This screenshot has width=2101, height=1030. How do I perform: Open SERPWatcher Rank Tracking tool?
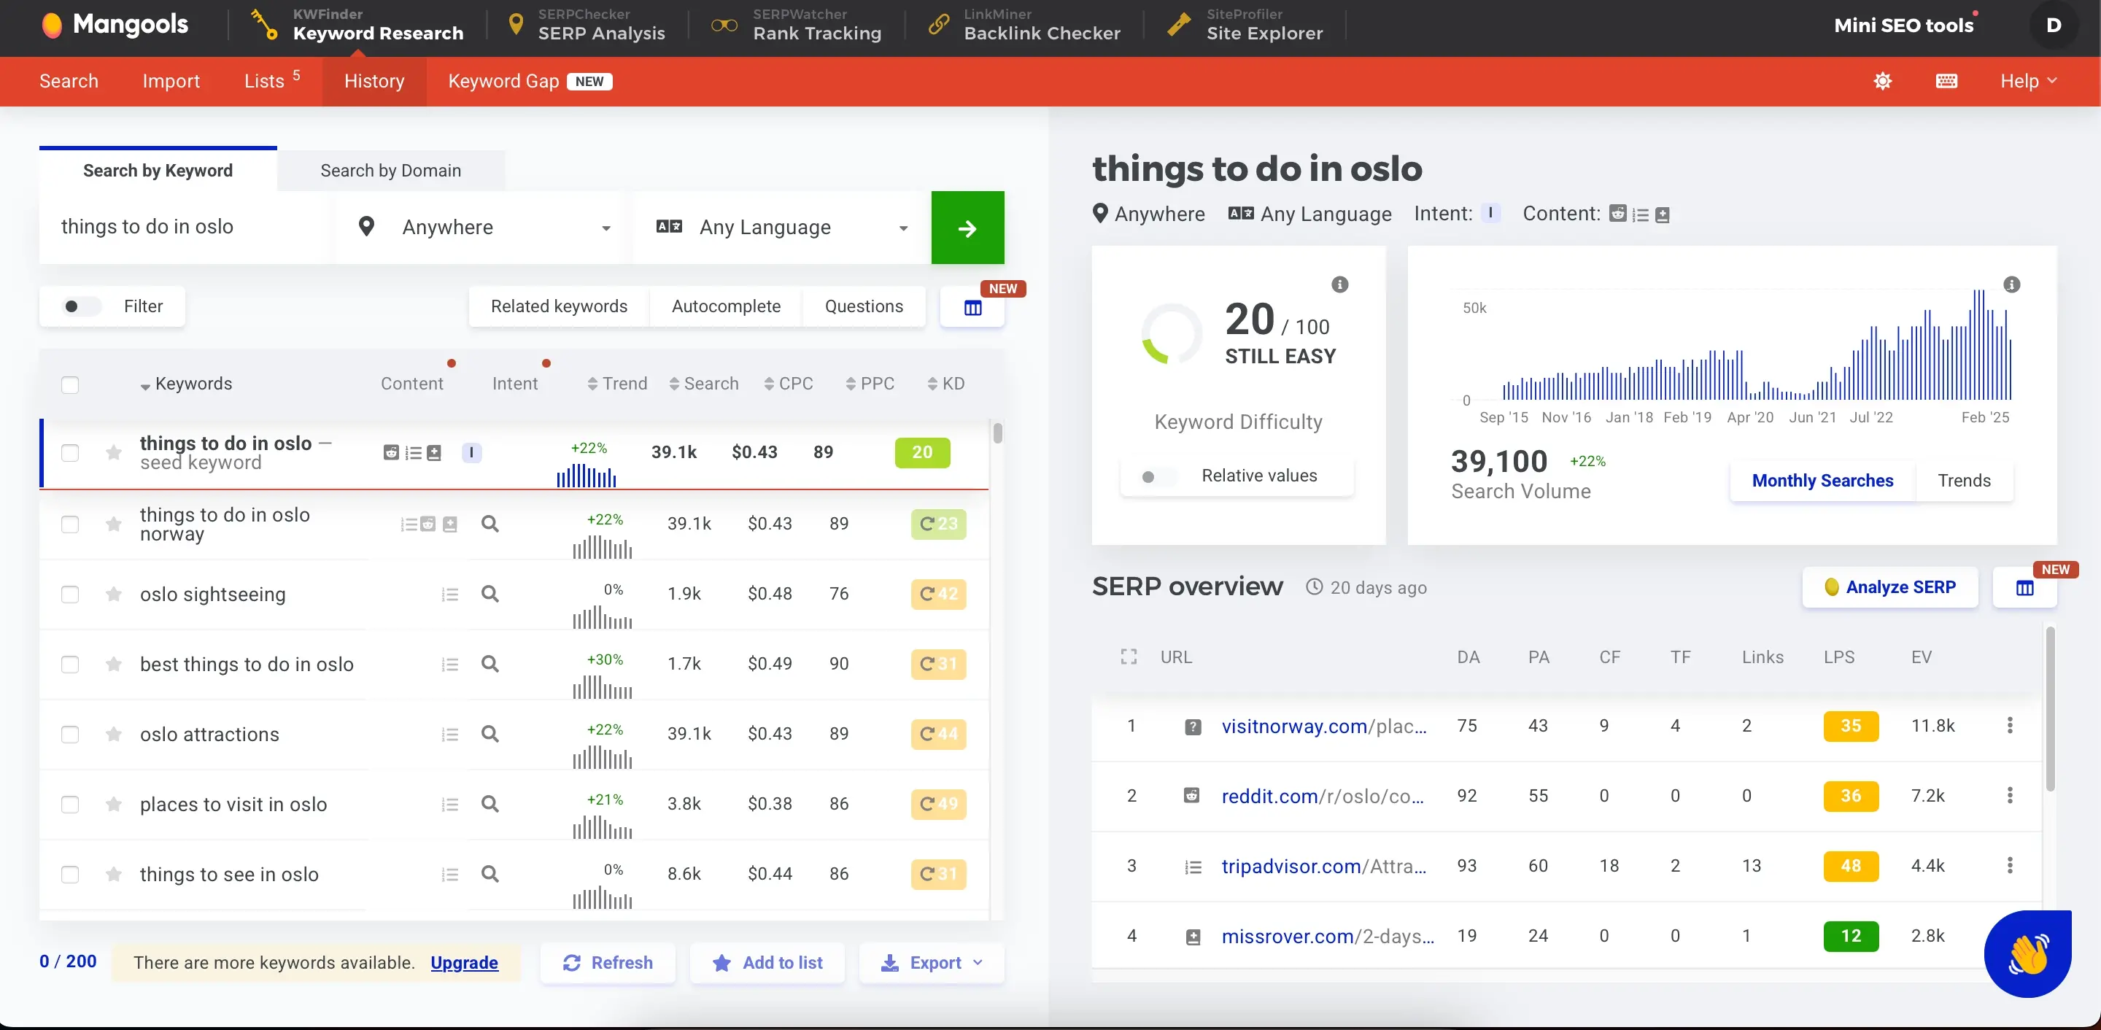point(796,26)
